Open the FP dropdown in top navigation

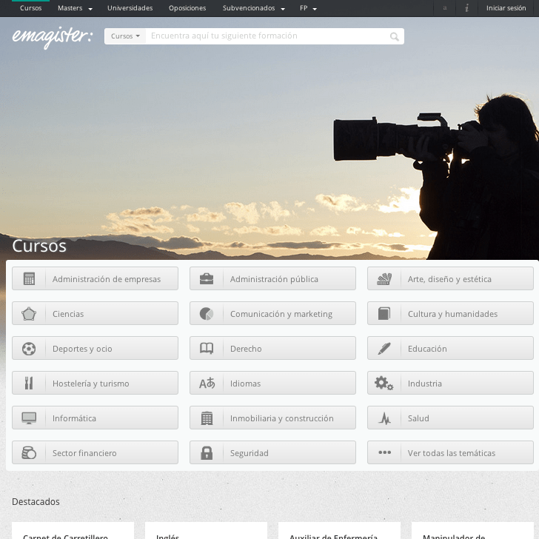(x=308, y=8)
